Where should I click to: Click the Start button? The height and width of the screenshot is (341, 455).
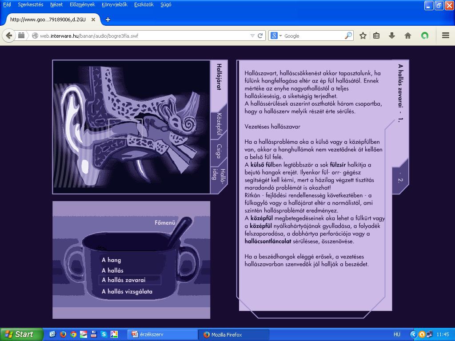point(21,334)
